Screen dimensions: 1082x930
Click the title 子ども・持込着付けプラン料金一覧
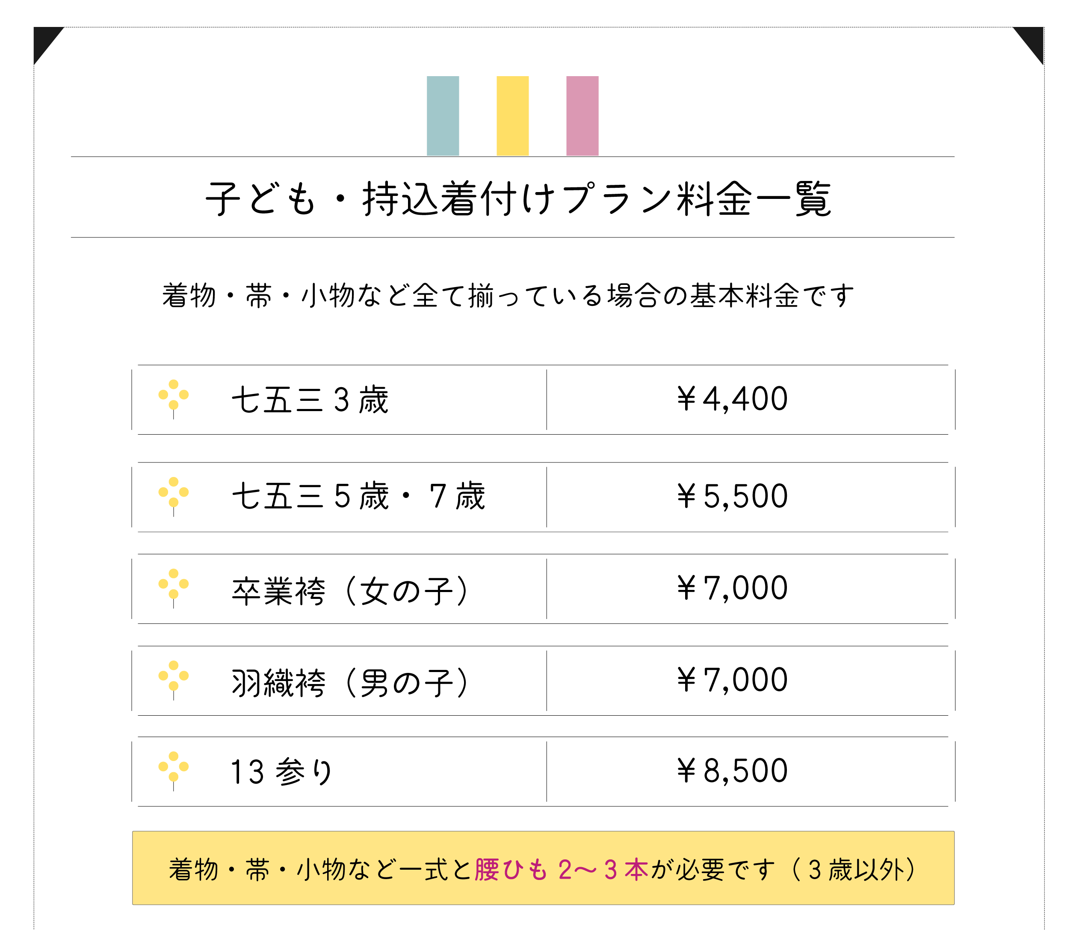click(518, 198)
